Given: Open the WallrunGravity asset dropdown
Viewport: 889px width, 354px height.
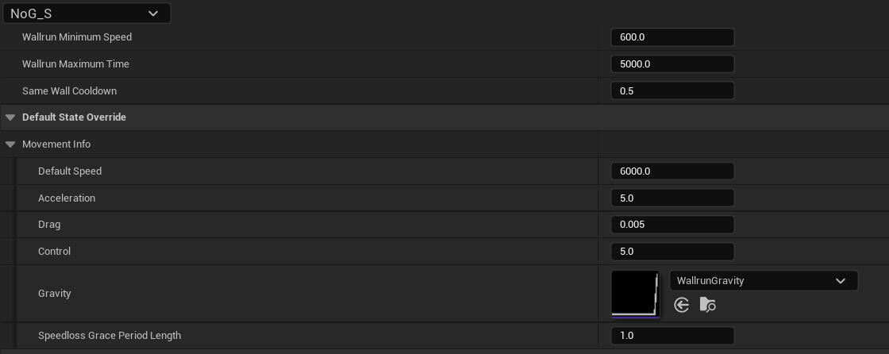Looking at the screenshot, I should [x=764, y=281].
